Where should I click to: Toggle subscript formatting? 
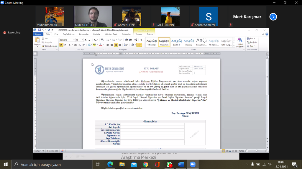(x=80, y=45)
